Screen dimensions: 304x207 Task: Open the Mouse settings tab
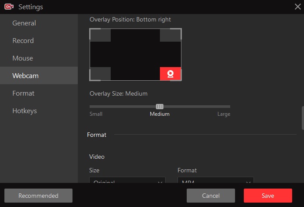click(x=39, y=58)
